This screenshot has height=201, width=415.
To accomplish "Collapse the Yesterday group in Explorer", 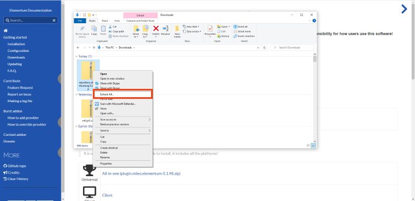I will point(76,94).
